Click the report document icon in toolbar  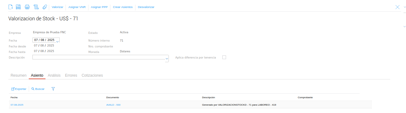click(x=36, y=7)
